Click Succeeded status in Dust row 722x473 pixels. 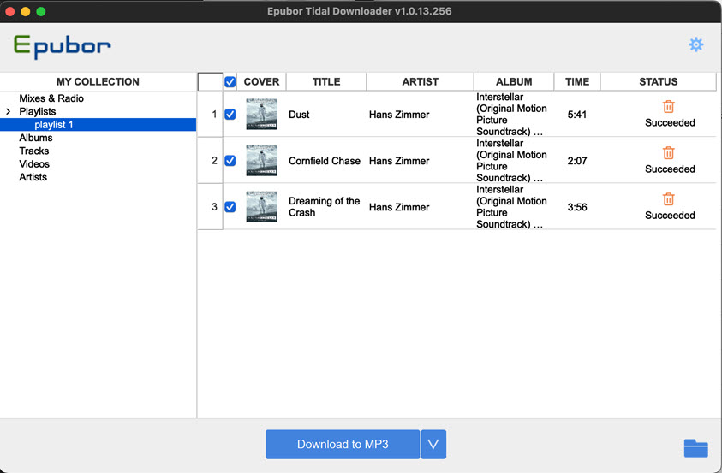[x=670, y=122]
